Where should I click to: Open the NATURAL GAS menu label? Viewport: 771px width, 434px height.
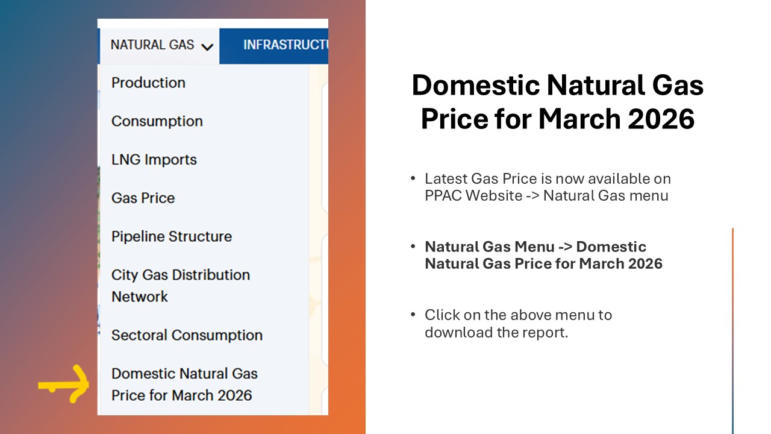click(152, 45)
